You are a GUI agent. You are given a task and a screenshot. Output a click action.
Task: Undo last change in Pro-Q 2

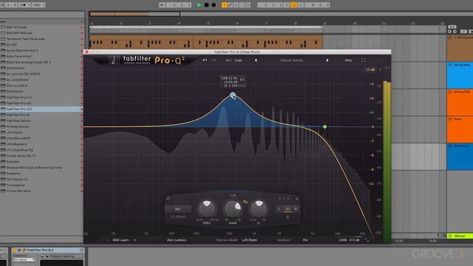click(x=205, y=61)
